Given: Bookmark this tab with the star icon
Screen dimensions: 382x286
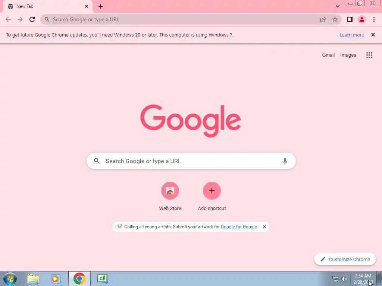Looking at the screenshot, I should pyautogui.click(x=335, y=19).
